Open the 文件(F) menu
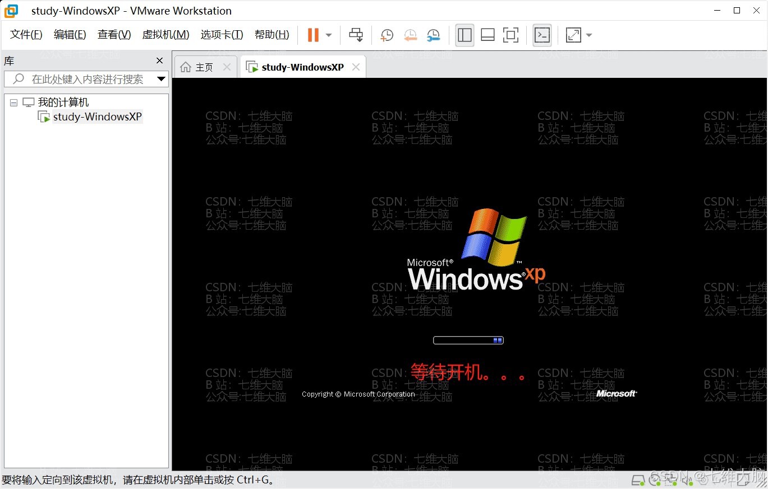Image resolution: width=768 pixels, height=489 pixels. click(x=26, y=35)
